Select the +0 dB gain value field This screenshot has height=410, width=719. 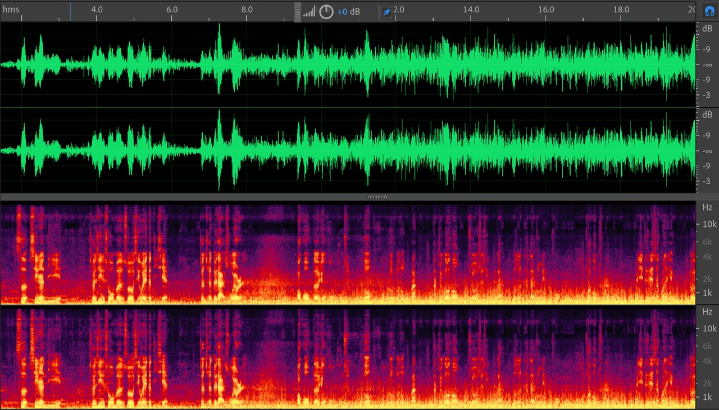[348, 12]
